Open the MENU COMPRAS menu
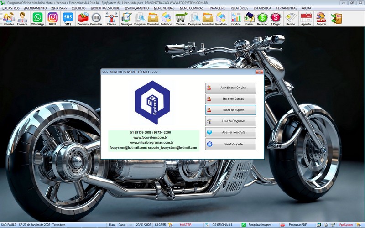 tap(191, 8)
